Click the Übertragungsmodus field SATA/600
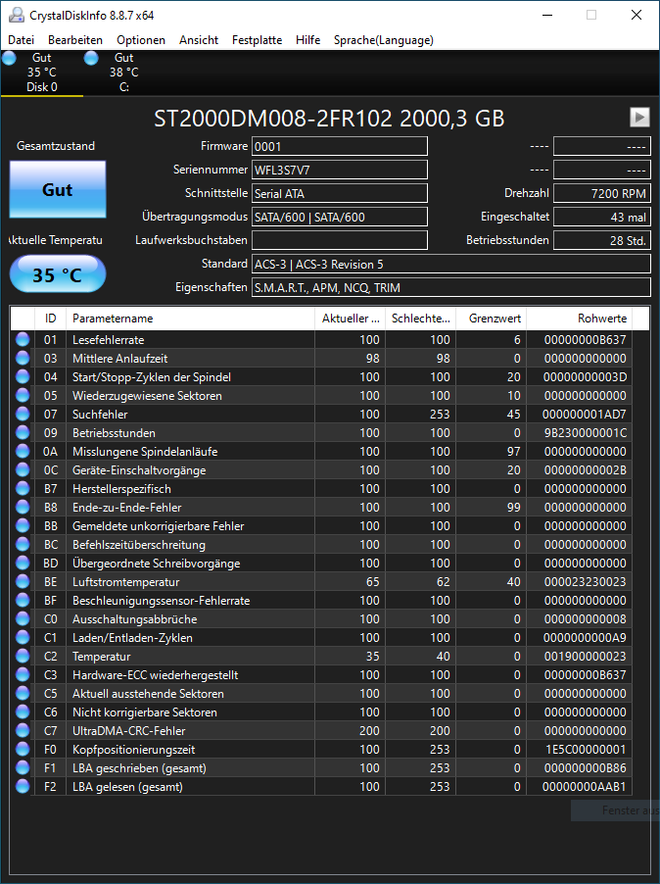The width and height of the screenshot is (660, 884). click(340, 217)
